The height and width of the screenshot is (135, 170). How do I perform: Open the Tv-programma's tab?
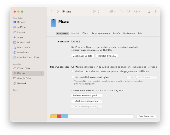click(101, 33)
